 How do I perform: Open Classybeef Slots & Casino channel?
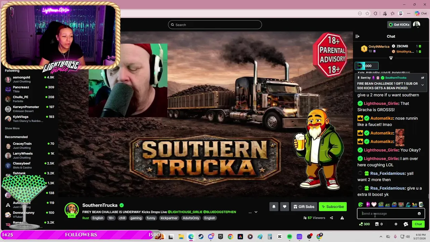[x=30, y=165]
